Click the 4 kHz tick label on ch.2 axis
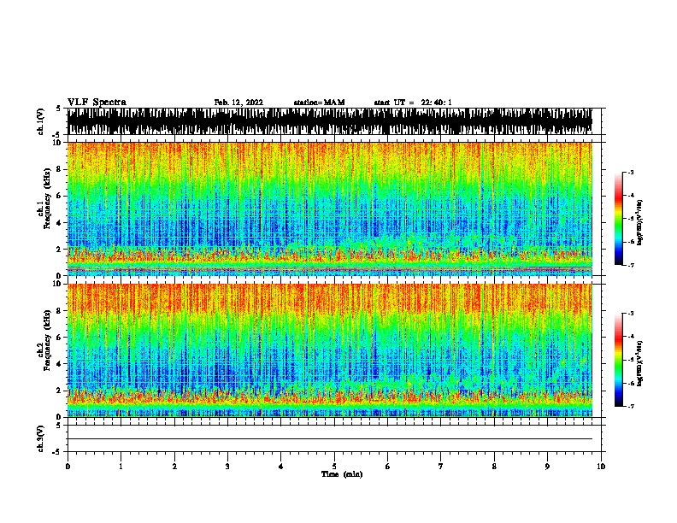Screen dimensions: 677x523 (x=59, y=364)
